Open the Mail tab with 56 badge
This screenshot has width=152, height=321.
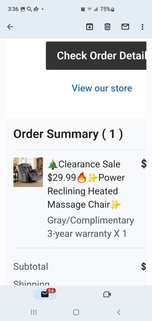coord(45,294)
